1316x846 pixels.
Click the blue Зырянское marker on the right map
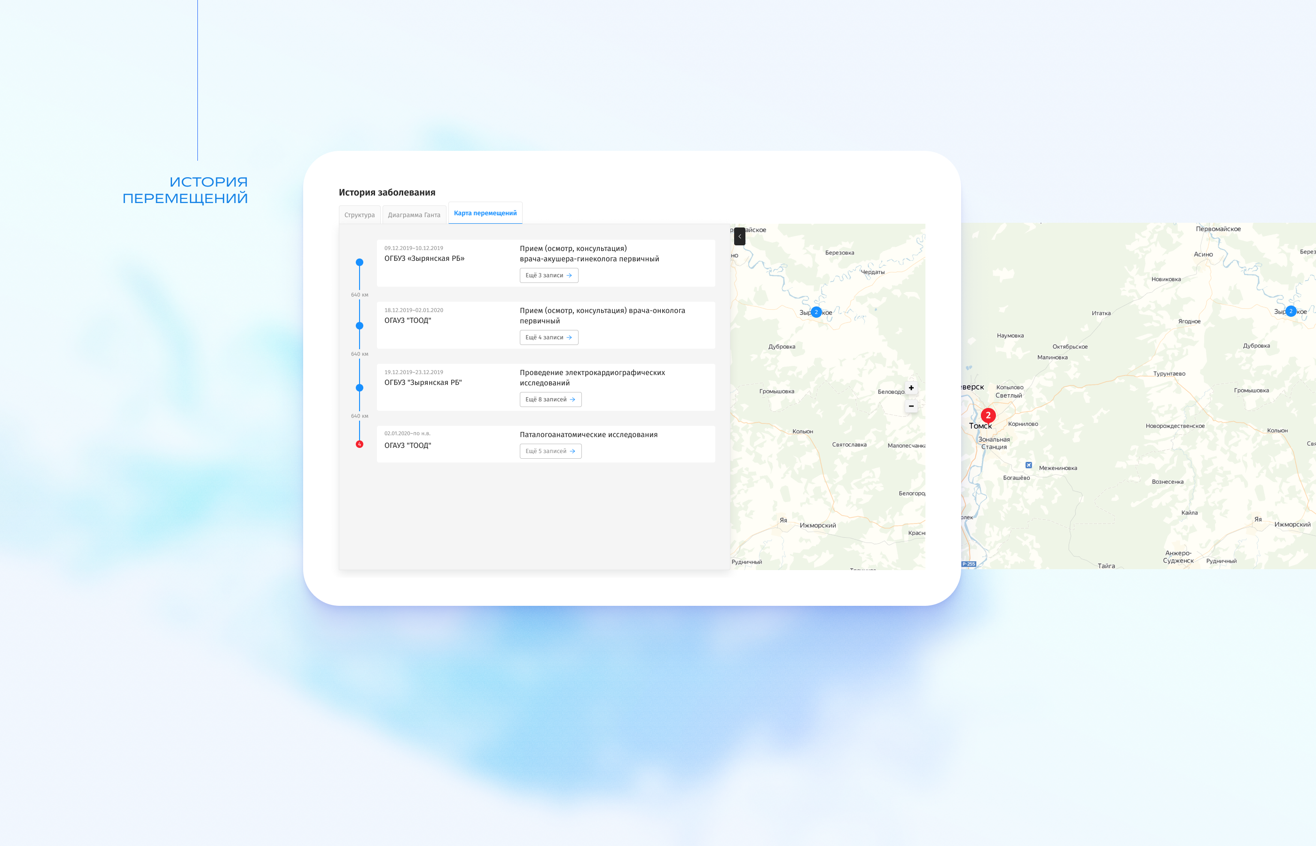point(1291,311)
